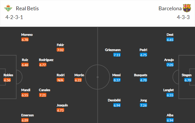Select Araujo's 7.05 rating
Screen dimensions: 195x123
(170, 65)
